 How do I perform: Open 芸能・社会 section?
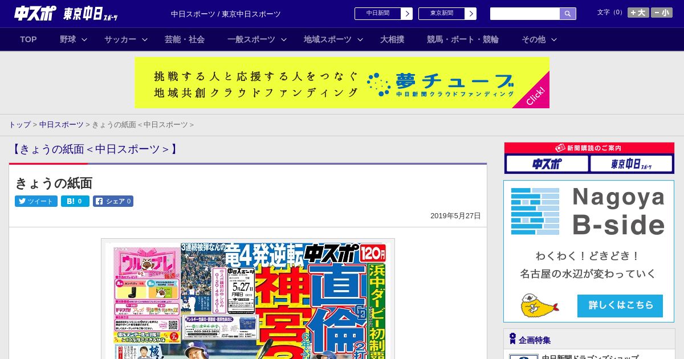pyautogui.click(x=185, y=39)
